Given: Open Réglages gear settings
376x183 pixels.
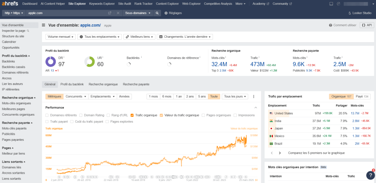Looking at the screenshot, I should (173, 13).
